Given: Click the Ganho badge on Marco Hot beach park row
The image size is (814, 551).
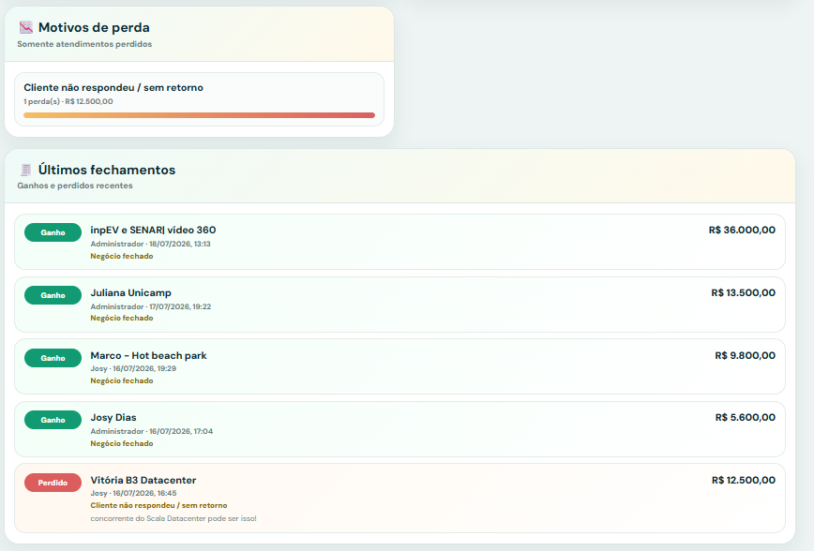Looking at the screenshot, I should pyautogui.click(x=53, y=358).
